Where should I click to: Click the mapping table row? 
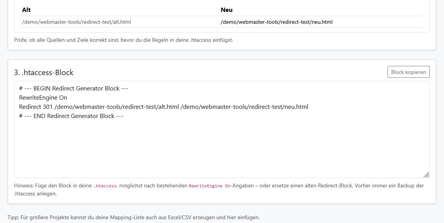point(173,22)
